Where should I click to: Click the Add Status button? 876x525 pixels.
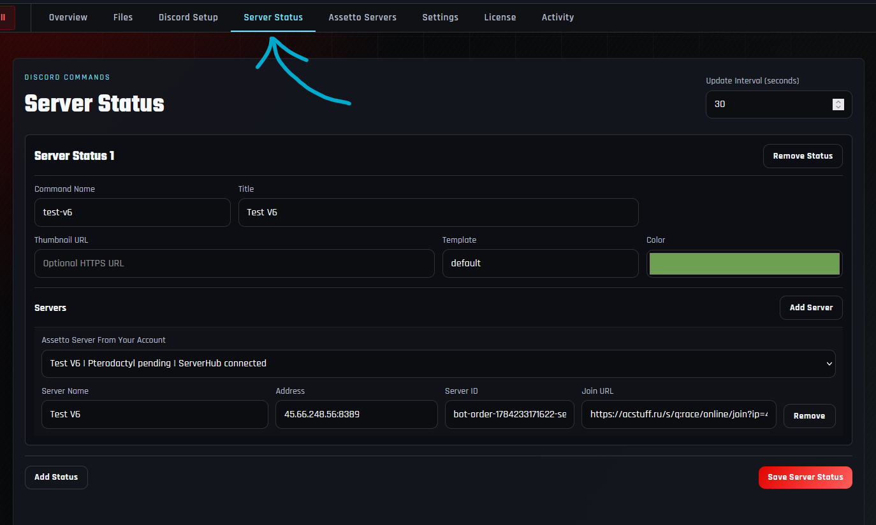56,477
